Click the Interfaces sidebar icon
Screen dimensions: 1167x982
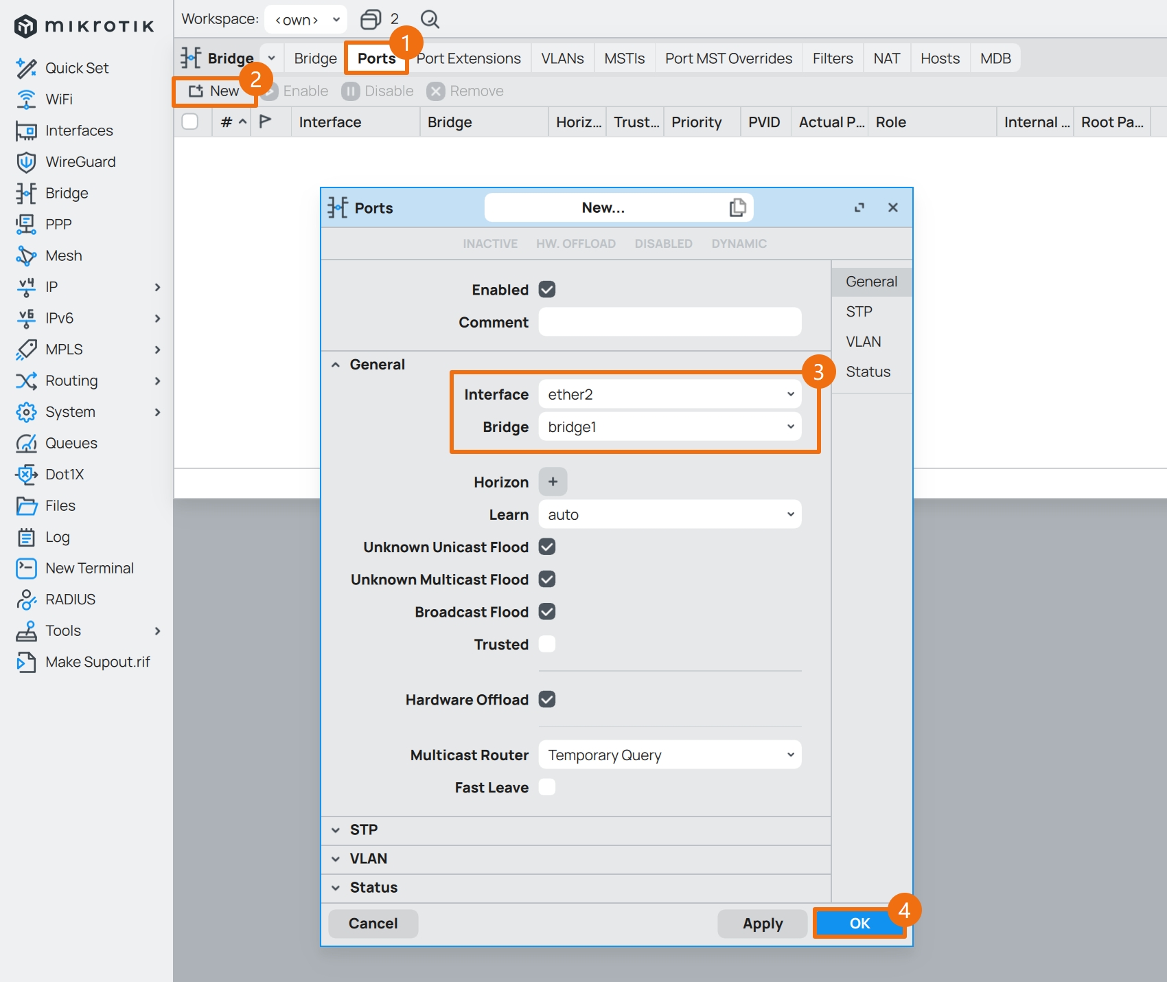[x=26, y=130]
